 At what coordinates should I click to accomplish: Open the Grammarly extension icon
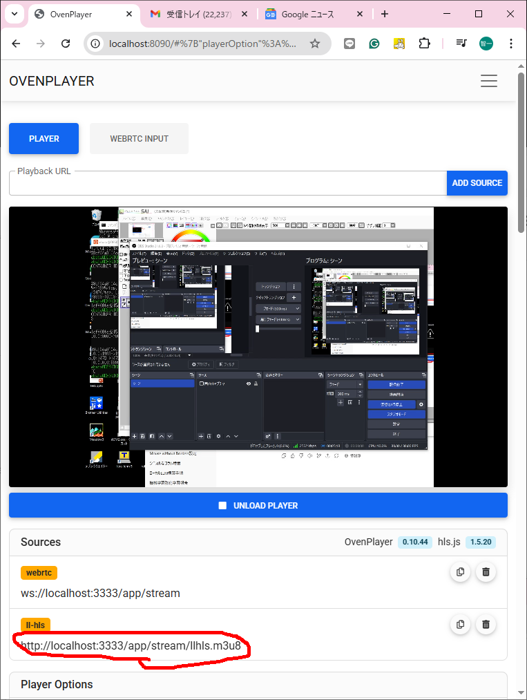click(x=374, y=44)
